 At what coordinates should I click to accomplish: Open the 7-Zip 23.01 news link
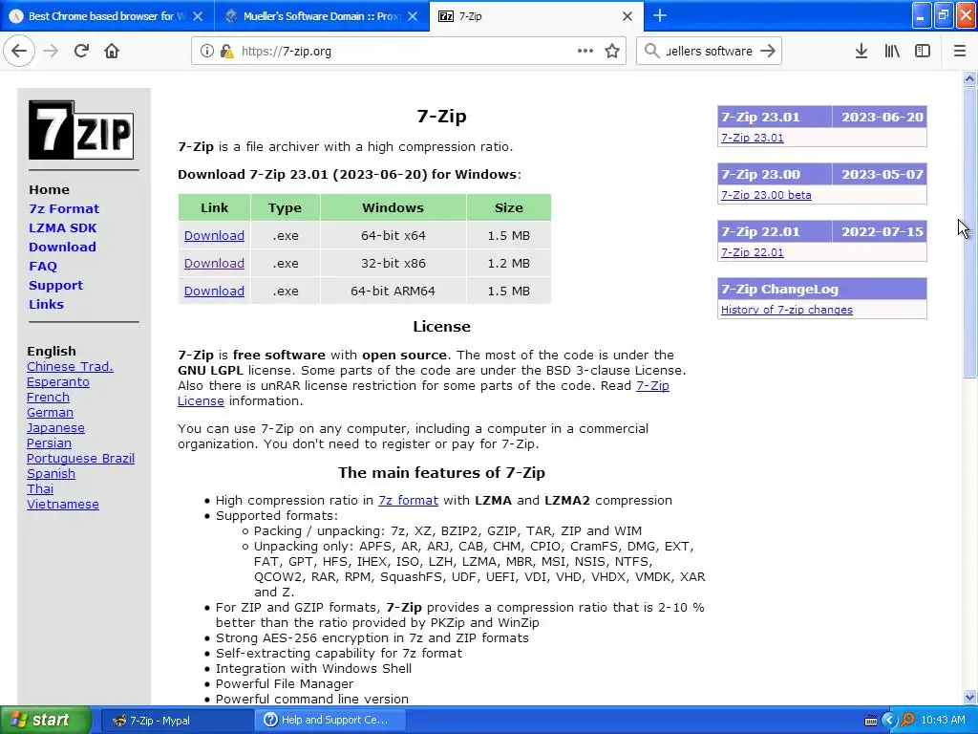pos(753,138)
